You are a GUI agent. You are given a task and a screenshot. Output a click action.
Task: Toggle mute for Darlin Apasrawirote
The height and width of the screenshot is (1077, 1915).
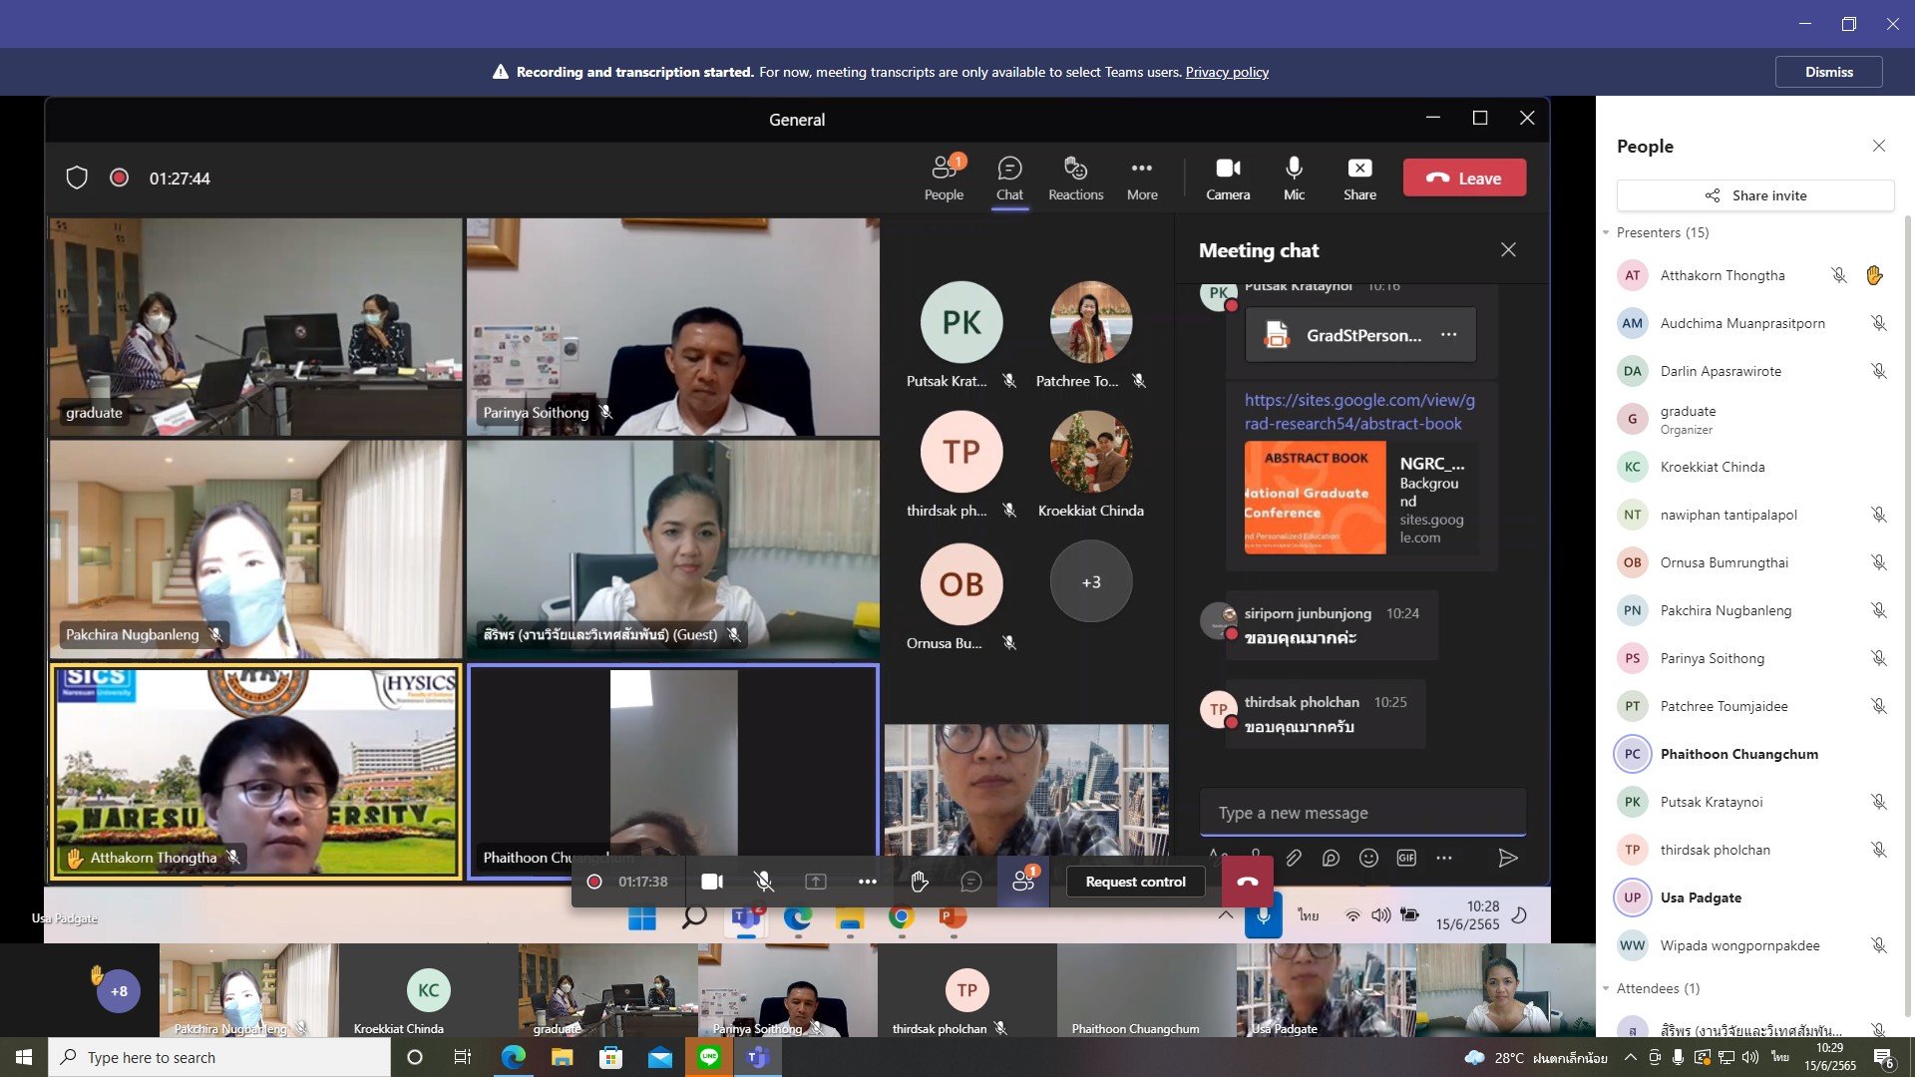point(1878,371)
